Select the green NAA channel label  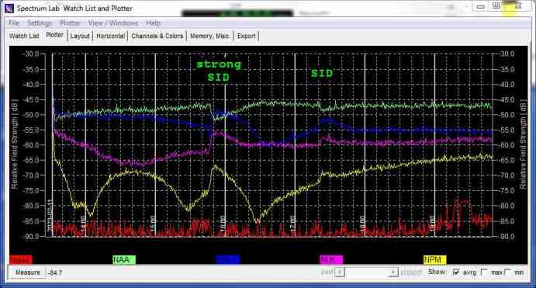click(124, 260)
